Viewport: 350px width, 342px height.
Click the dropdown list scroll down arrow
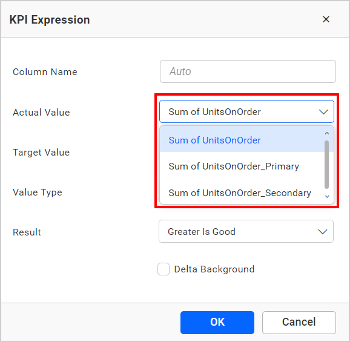(x=327, y=197)
